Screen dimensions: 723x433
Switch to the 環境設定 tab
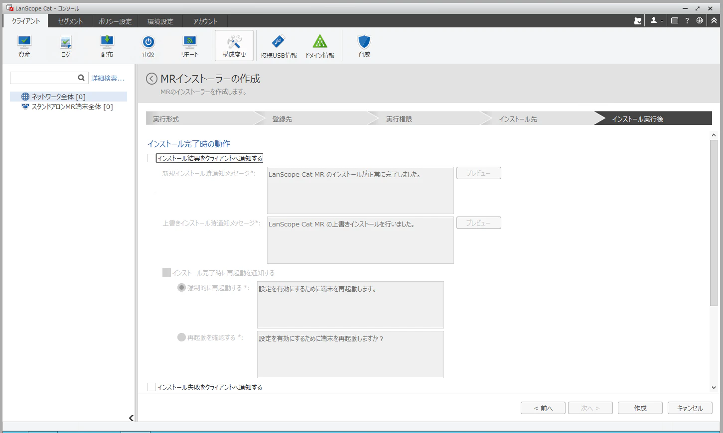tap(160, 21)
